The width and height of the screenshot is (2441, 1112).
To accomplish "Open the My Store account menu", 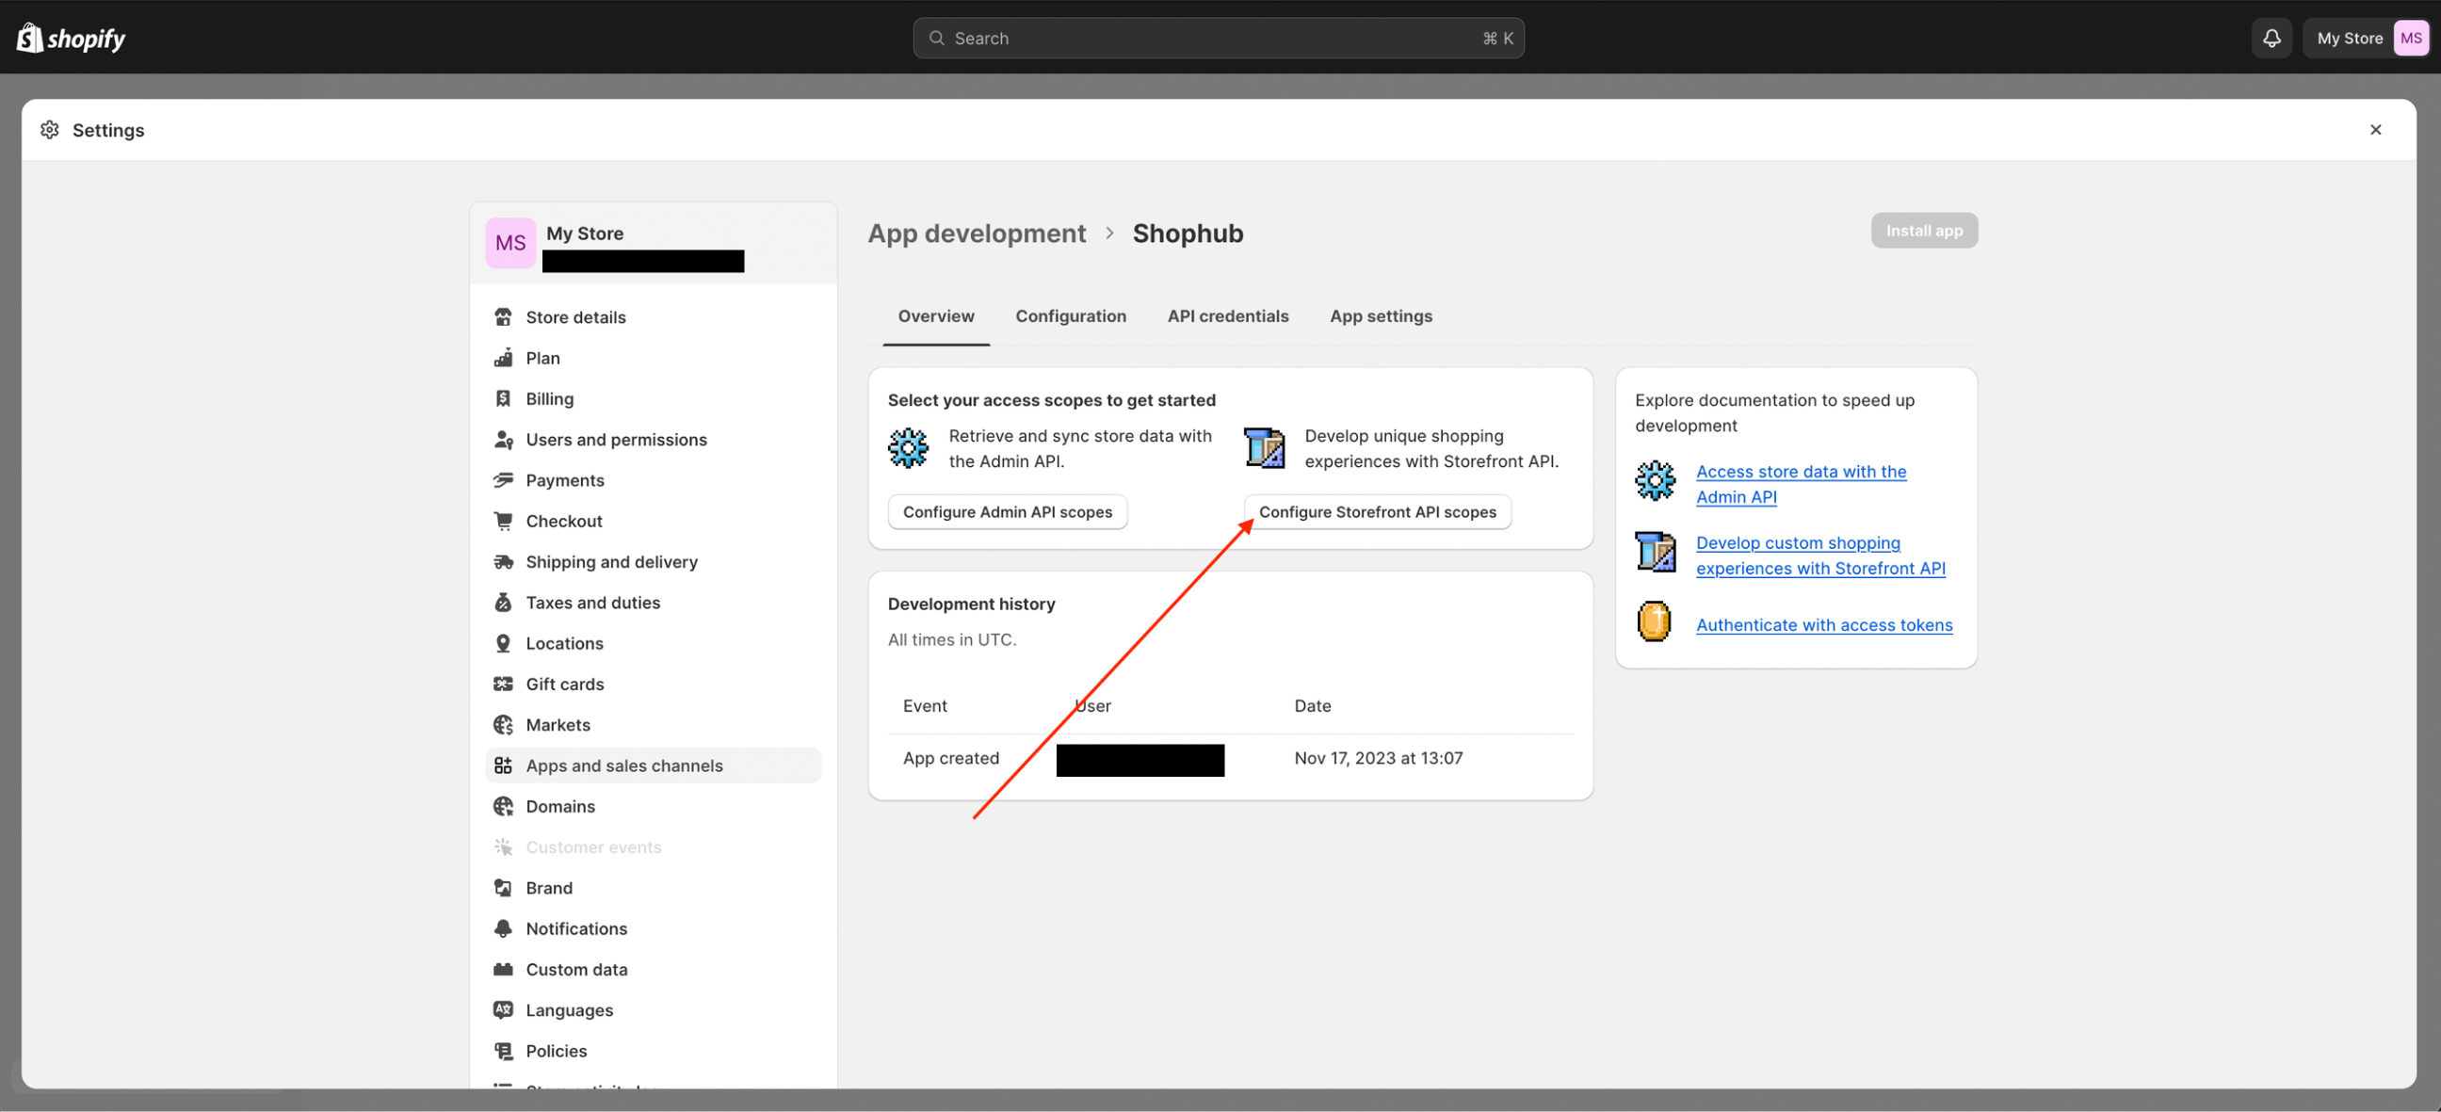I will [2368, 38].
